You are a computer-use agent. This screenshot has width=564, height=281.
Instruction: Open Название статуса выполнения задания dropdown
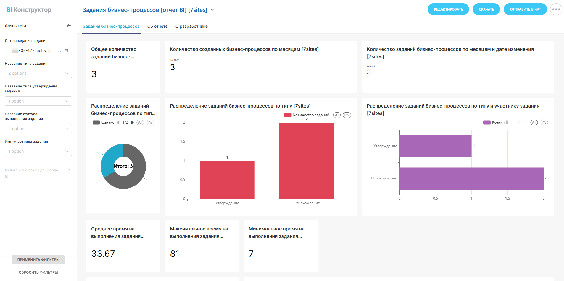tap(38, 129)
